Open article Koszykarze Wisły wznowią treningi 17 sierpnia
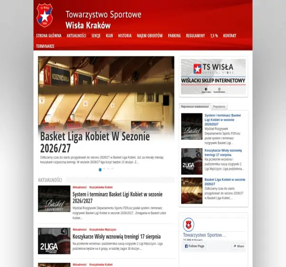Screen dimensions: 286x267 click(117, 236)
